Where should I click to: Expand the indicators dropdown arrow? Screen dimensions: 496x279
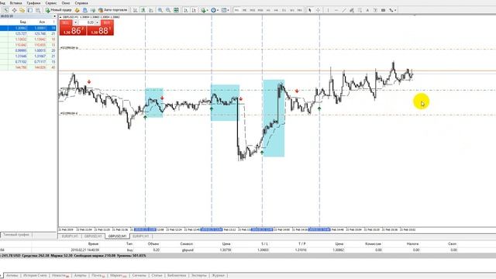[207, 10]
